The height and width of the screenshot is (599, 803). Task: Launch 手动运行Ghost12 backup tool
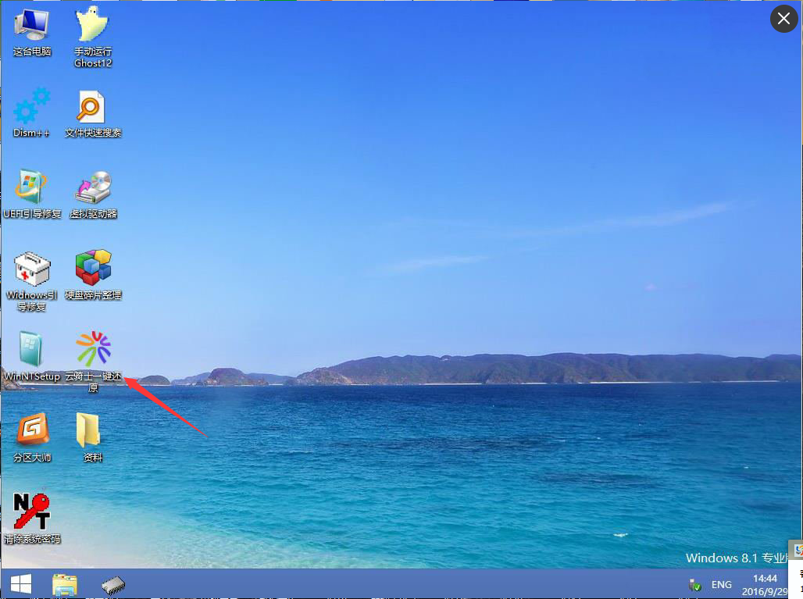[x=91, y=27]
